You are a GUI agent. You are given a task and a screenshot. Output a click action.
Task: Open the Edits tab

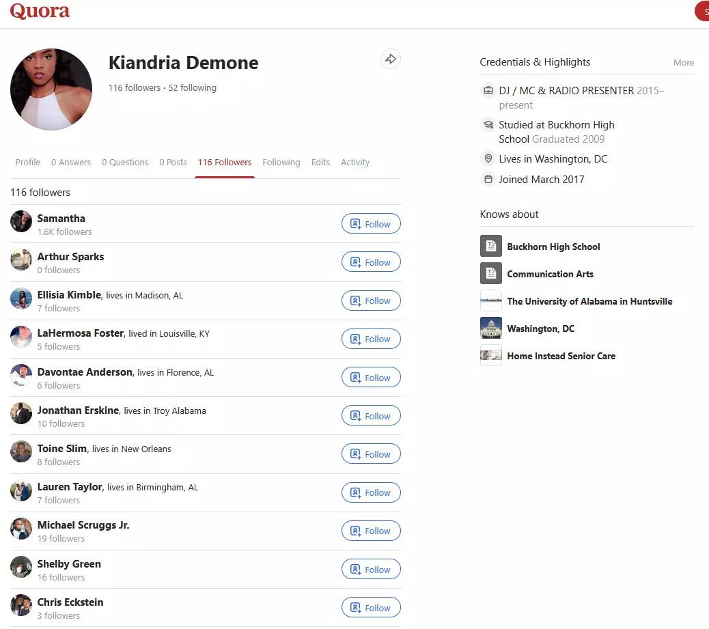[320, 163]
